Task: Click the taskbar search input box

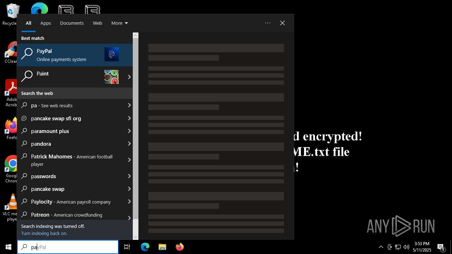Action: coord(68,247)
